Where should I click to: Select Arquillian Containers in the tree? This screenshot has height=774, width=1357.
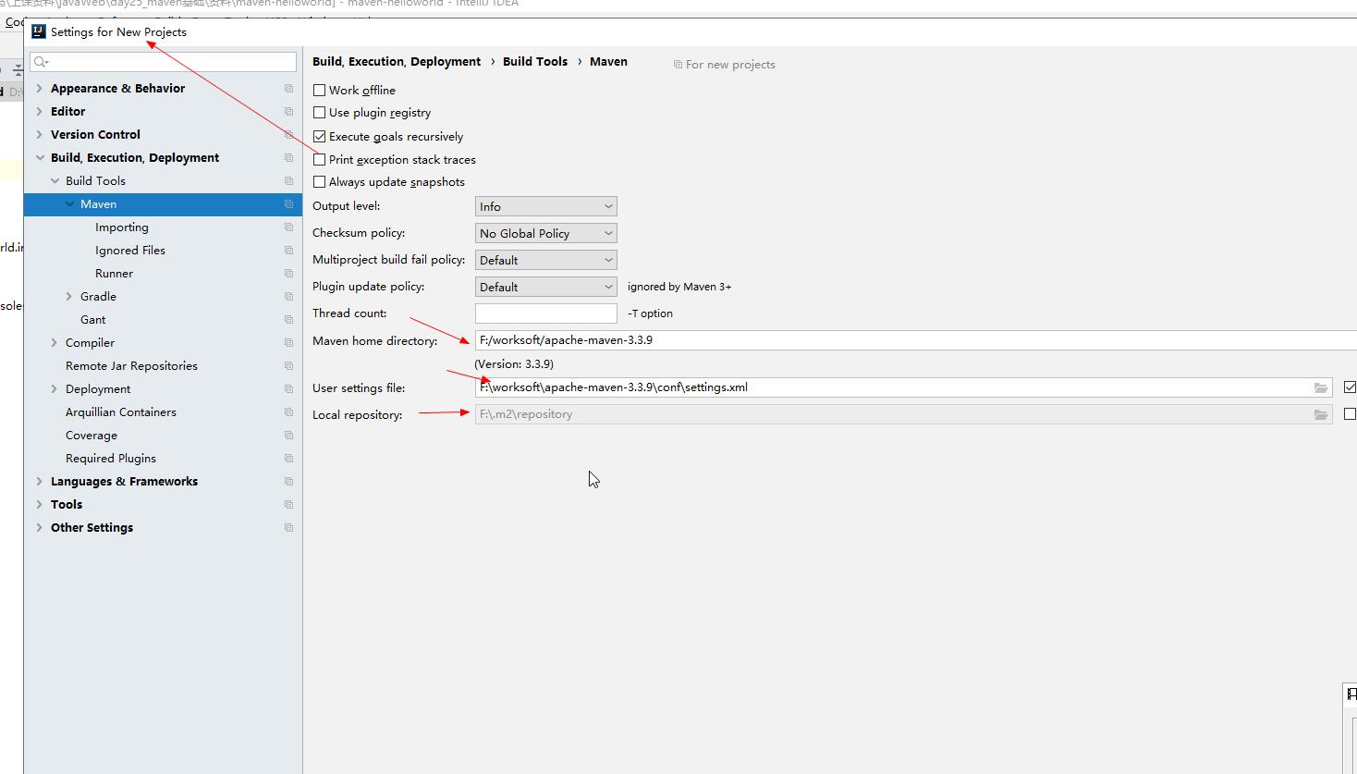121,412
